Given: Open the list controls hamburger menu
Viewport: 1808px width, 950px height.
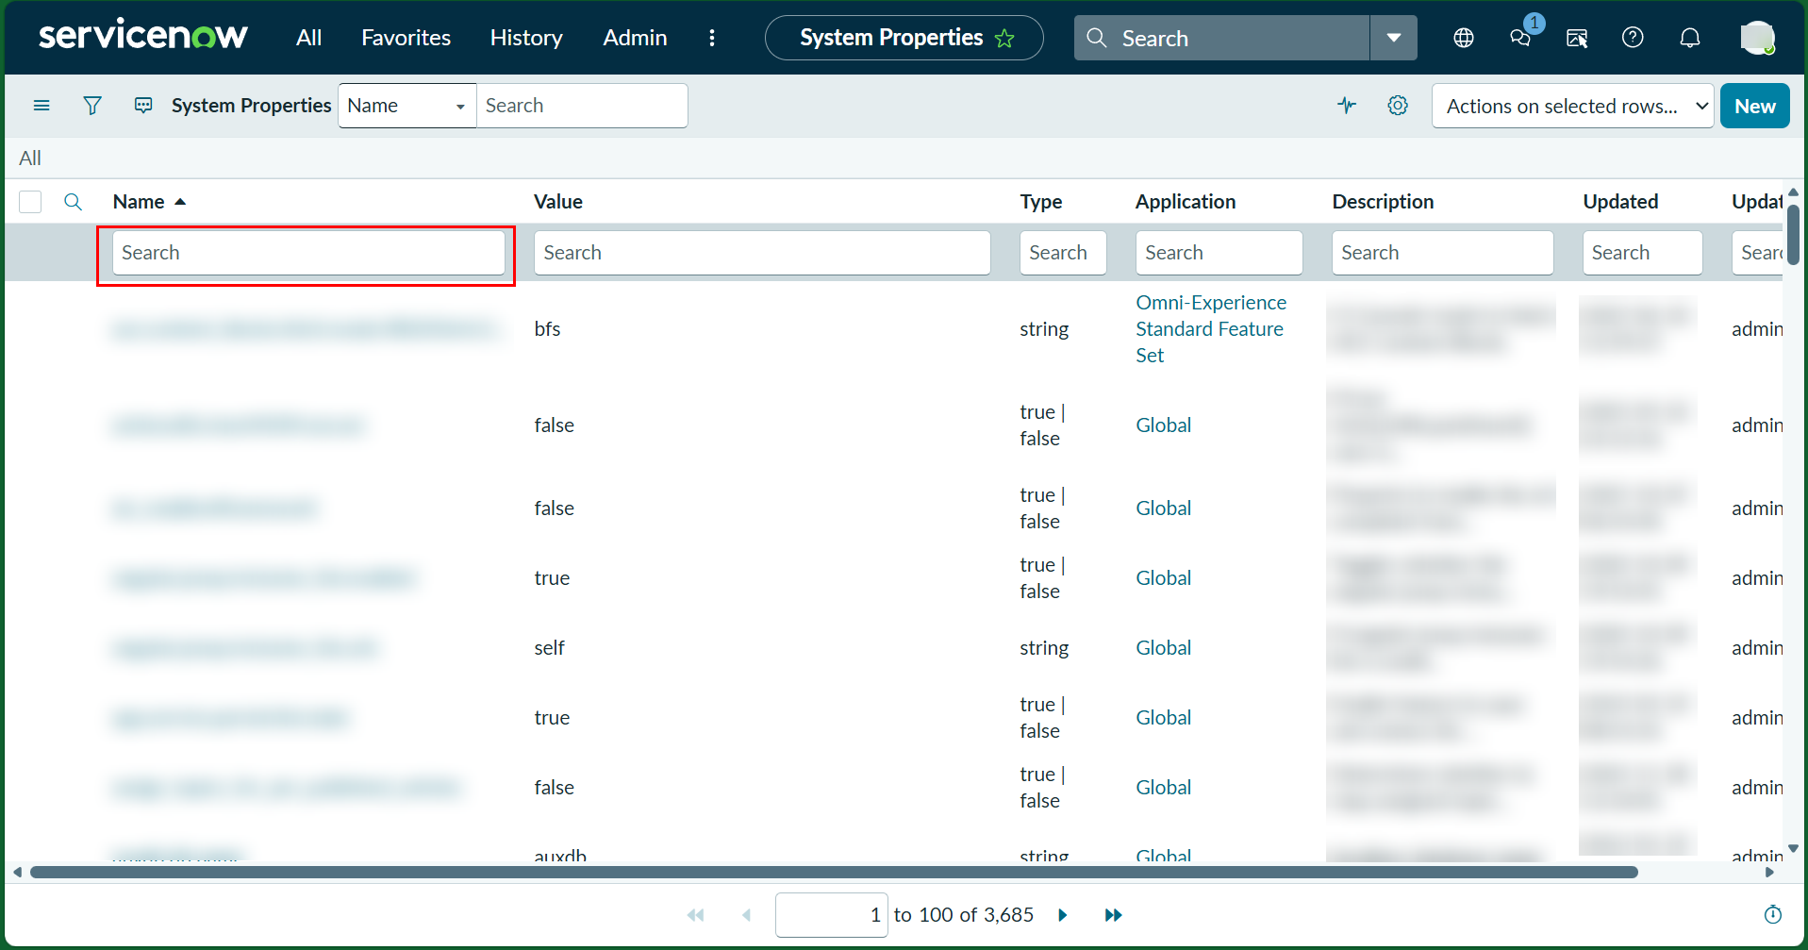Looking at the screenshot, I should click(x=41, y=106).
